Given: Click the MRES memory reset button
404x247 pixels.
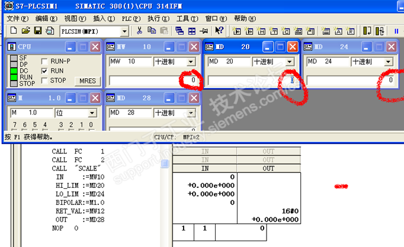Looking at the screenshot, I should pyautogui.click(x=88, y=81).
